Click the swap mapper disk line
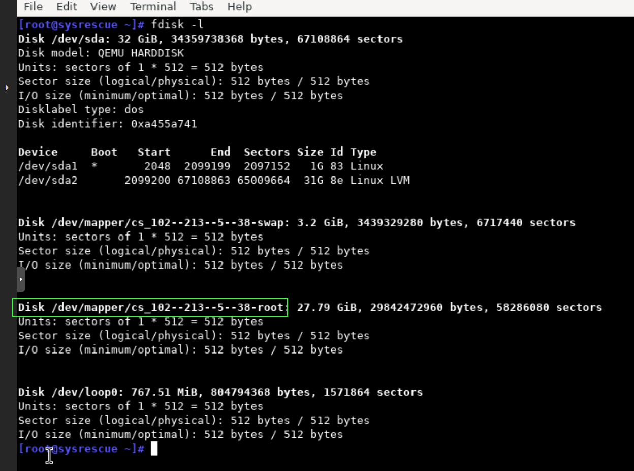634x471 pixels. (297, 222)
